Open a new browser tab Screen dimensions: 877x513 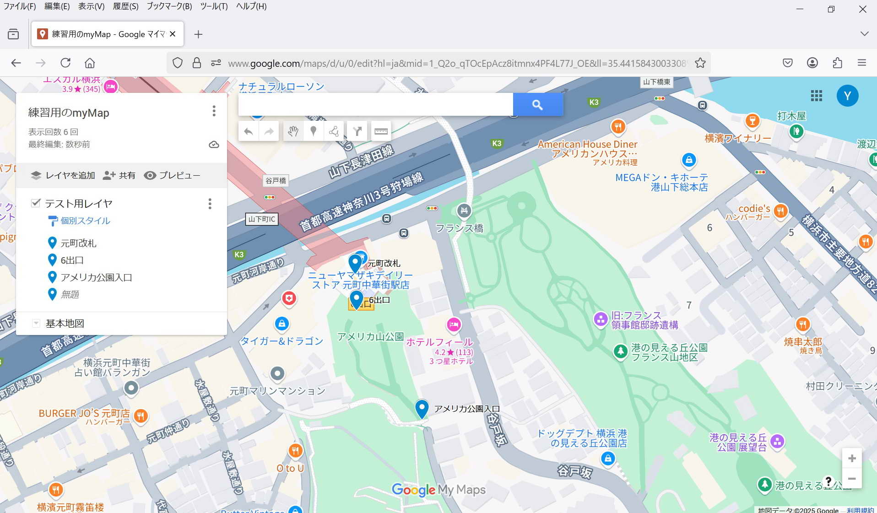(x=198, y=34)
